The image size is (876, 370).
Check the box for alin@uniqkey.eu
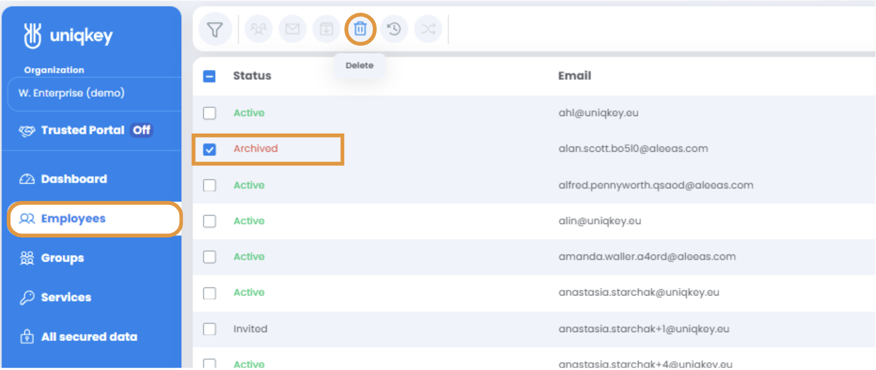point(209,221)
